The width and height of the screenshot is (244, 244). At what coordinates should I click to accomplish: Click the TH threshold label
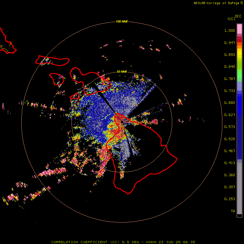click(x=233, y=211)
